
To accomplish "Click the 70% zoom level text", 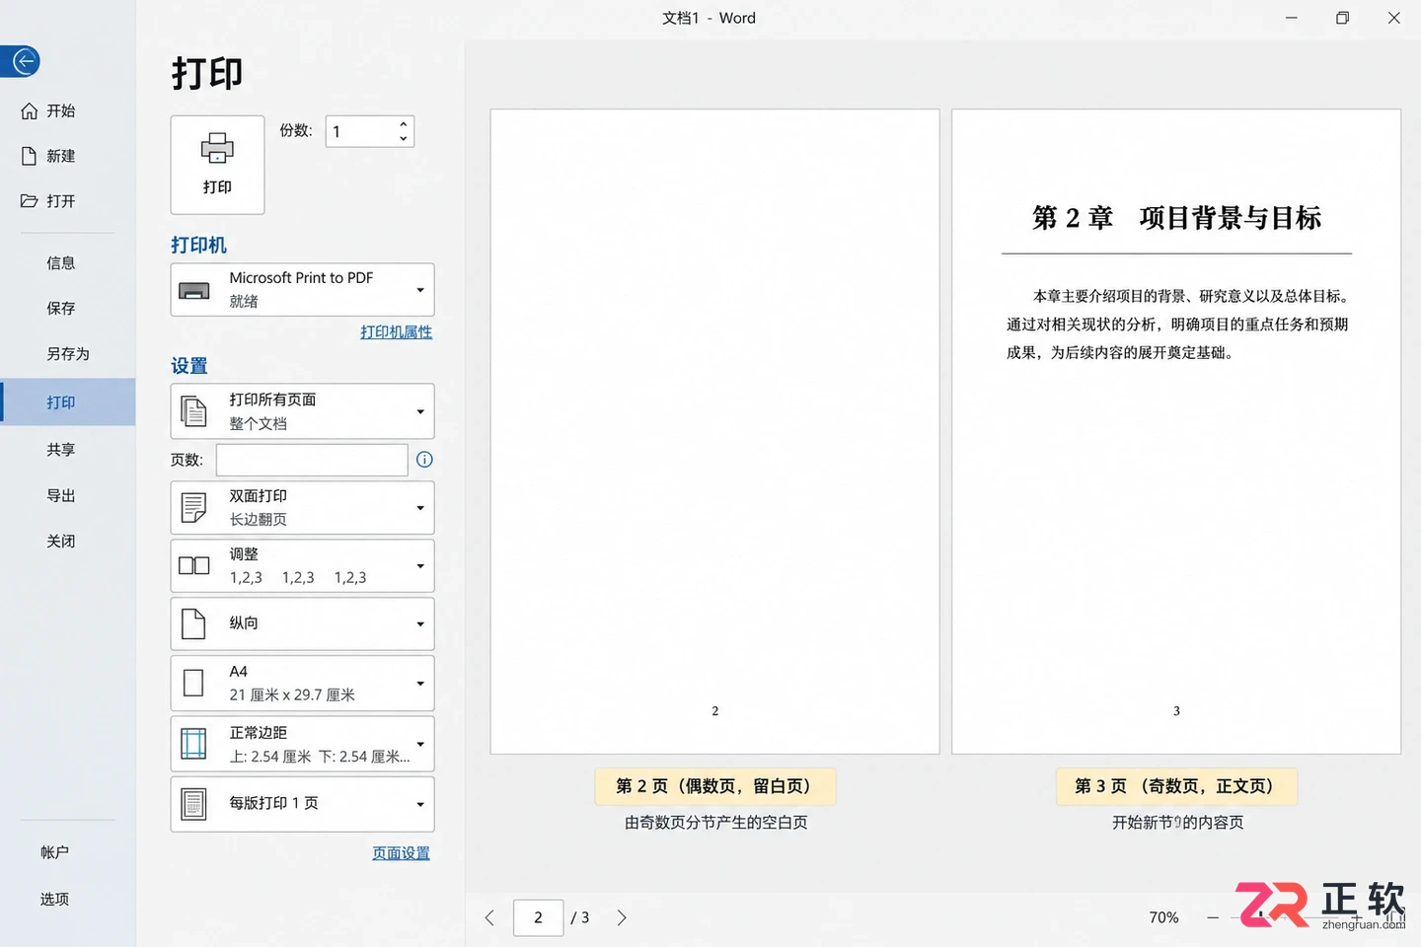I will [x=1163, y=917].
